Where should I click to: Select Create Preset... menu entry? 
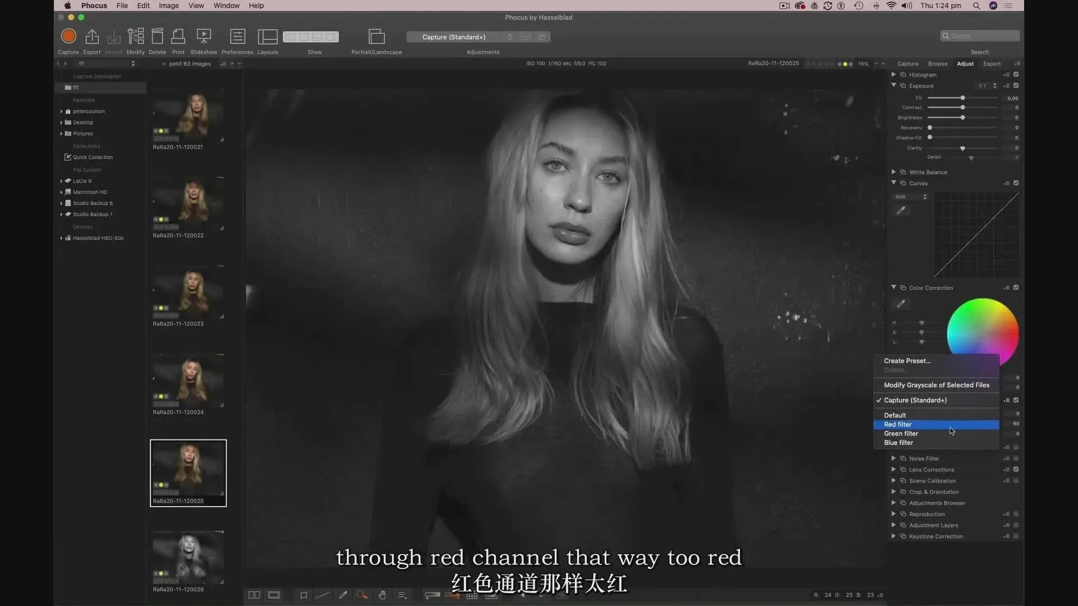point(936,361)
